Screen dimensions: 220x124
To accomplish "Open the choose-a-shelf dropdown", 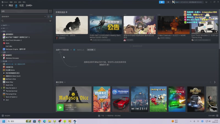I will coord(64,50).
